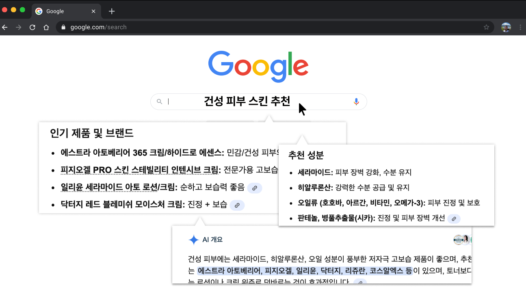This screenshot has width=526, height=296.
Task: Open a new browser tab
Action: click(x=112, y=11)
